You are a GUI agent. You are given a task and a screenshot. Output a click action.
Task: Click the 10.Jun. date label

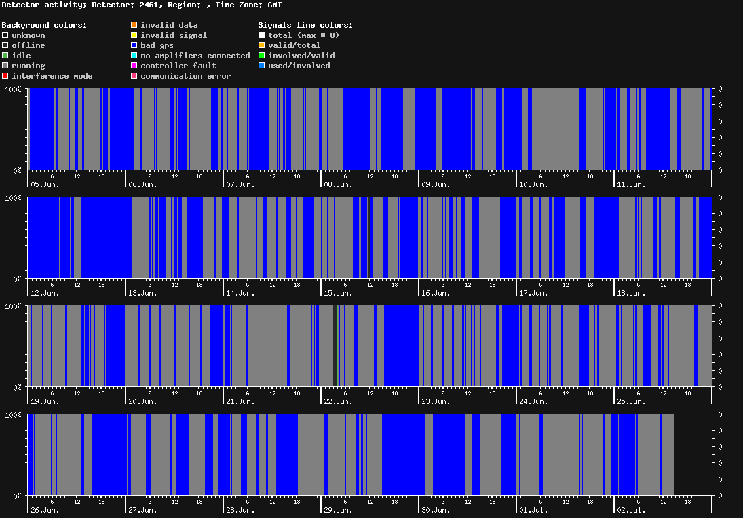(533, 184)
